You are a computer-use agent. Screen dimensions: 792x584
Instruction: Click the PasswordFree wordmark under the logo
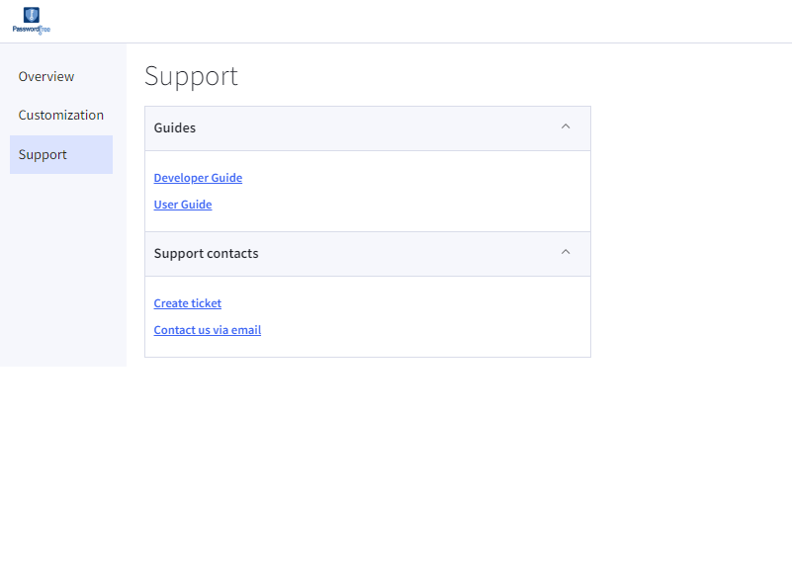[x=32, y=30]
